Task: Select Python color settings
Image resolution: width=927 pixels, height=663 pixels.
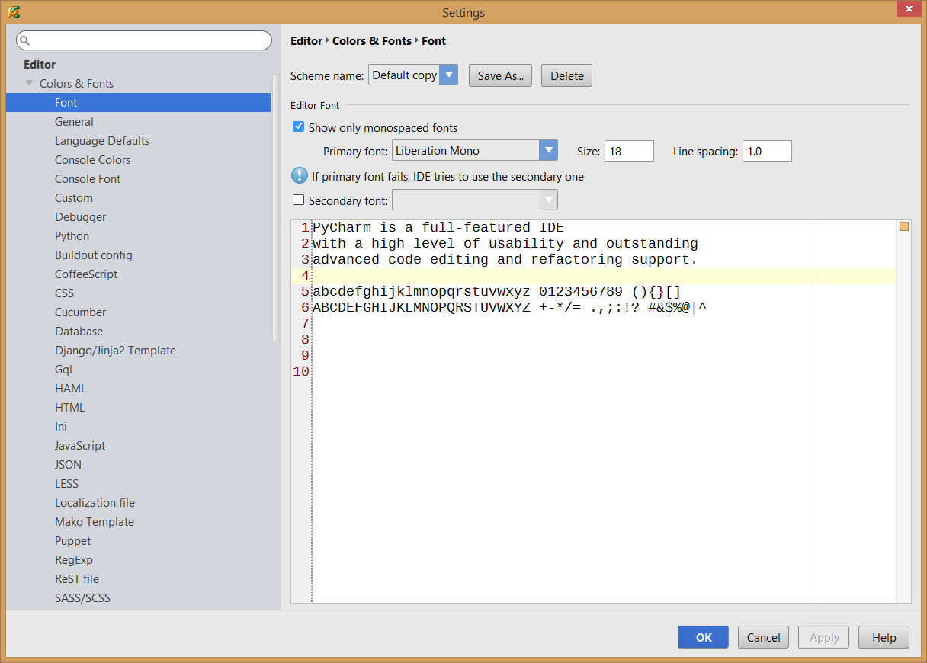Action: (72, 235)
